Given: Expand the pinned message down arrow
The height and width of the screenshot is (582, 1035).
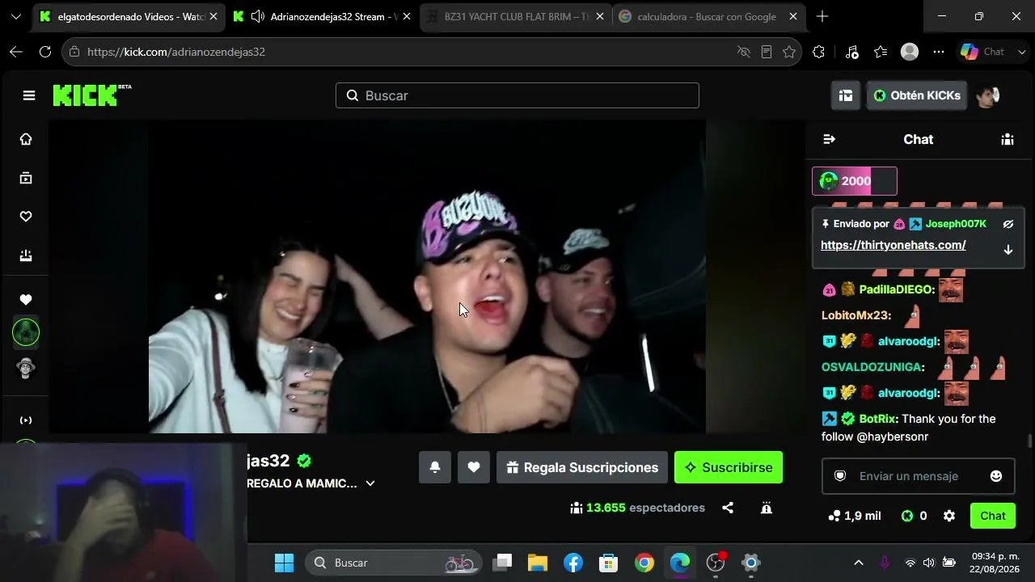Looking at the screenshot, I should [1008, 250].
